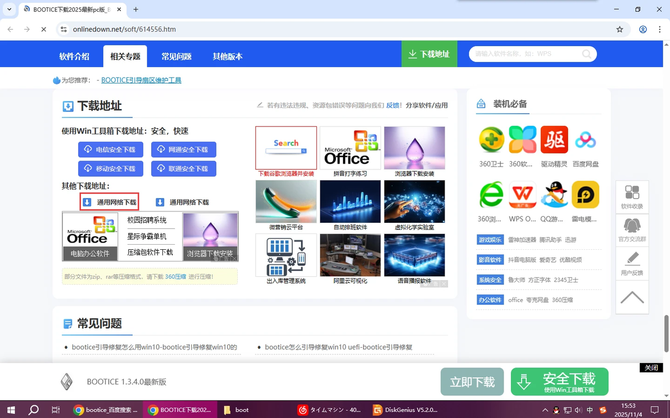Open 官方交流群 in the floating sidebar
This screenshot has height=418, width=670.
(x=632, y=229)
